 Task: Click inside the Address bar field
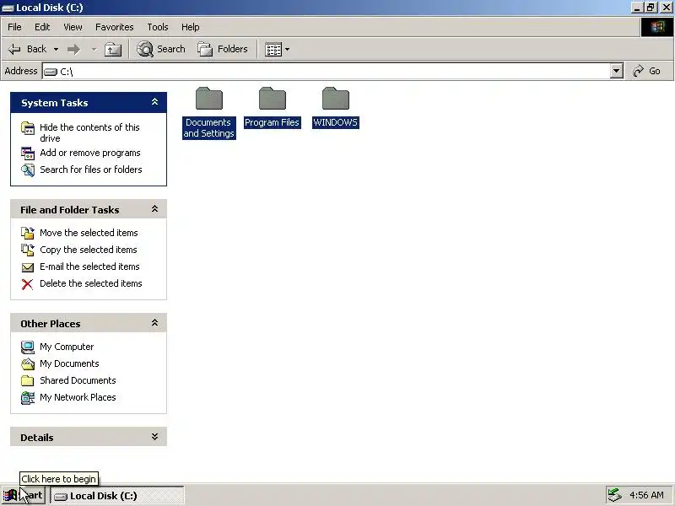[x=327, y=72]
